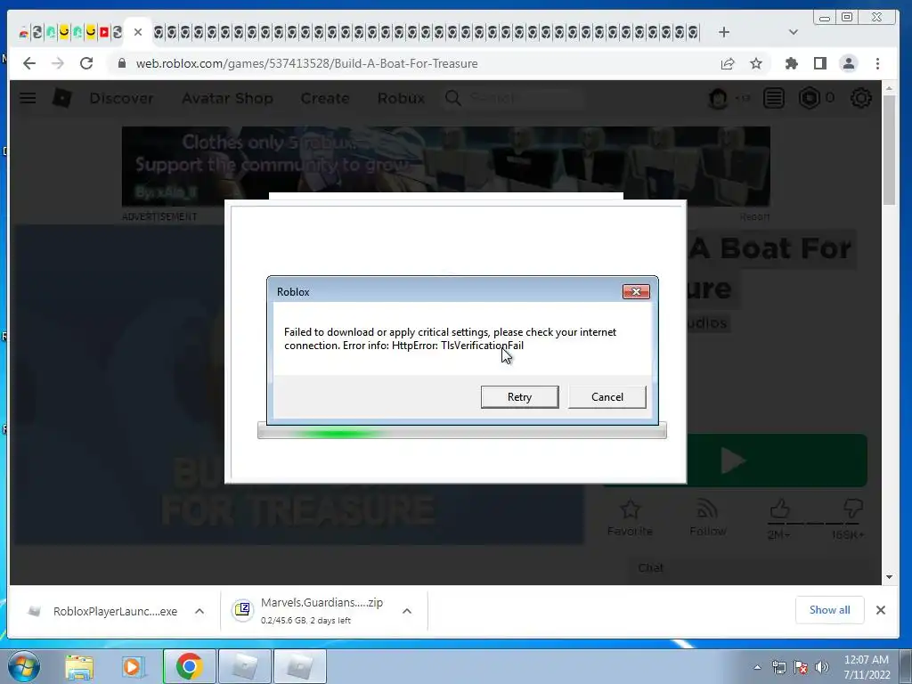Expand options for RobloxPlayerLauncher download
The image size is (912, 684).
pos(199,611)
